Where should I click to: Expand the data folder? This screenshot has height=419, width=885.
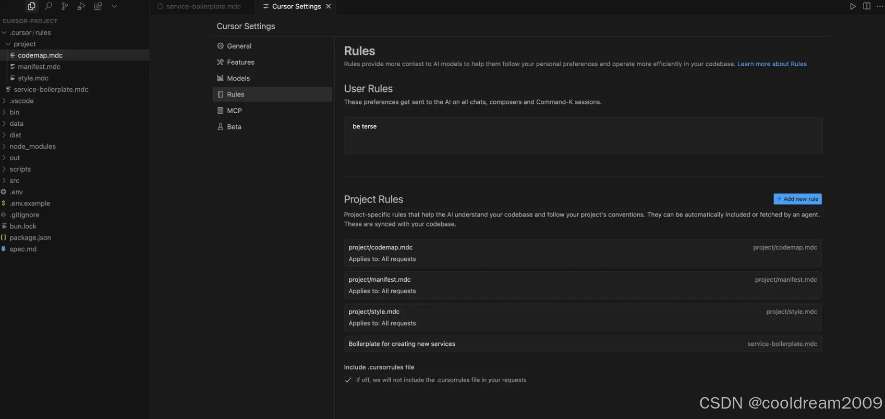pyautogui.click(x=75, y=124)
